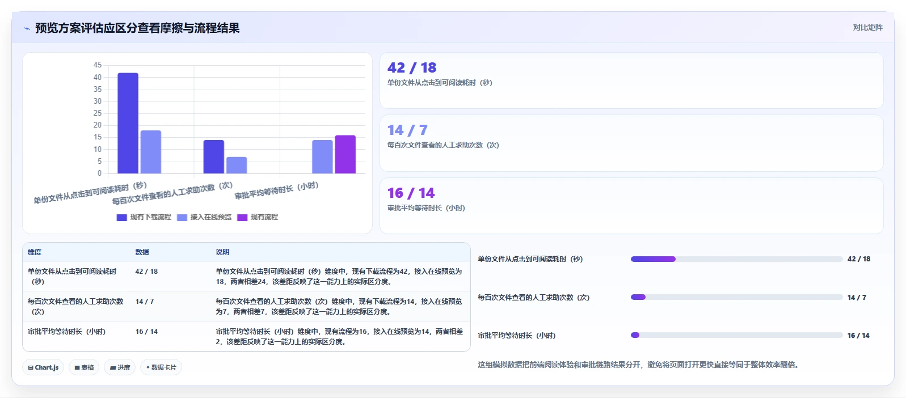
Task: Click the Chart.js tag chip
Action: [43, 367]
